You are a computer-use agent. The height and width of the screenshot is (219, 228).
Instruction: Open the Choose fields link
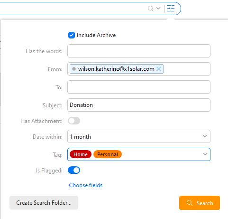coord(86,185)
